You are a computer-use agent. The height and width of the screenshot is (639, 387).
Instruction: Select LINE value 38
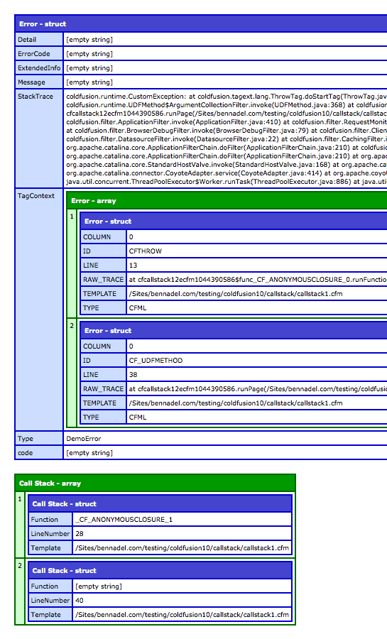[133, 374]
